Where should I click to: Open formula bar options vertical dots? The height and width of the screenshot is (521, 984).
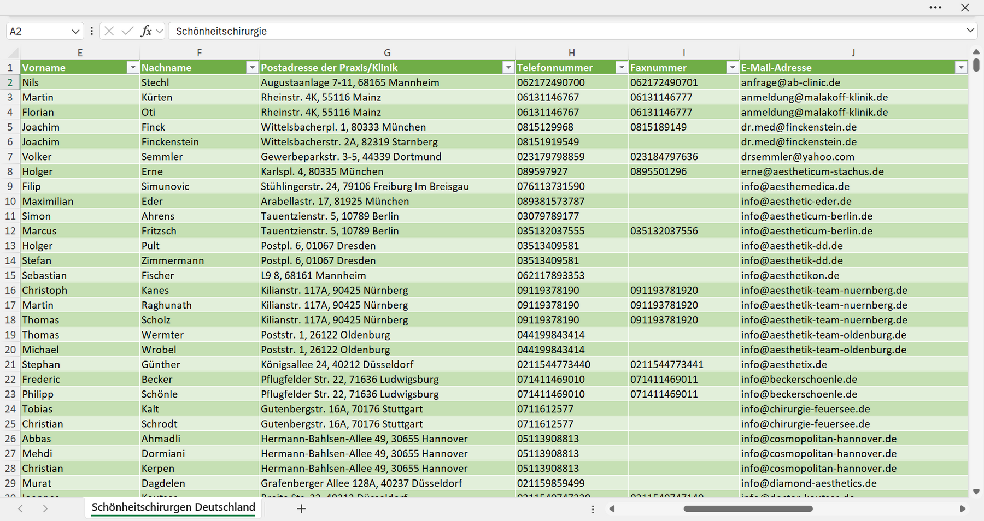point(91,31)
